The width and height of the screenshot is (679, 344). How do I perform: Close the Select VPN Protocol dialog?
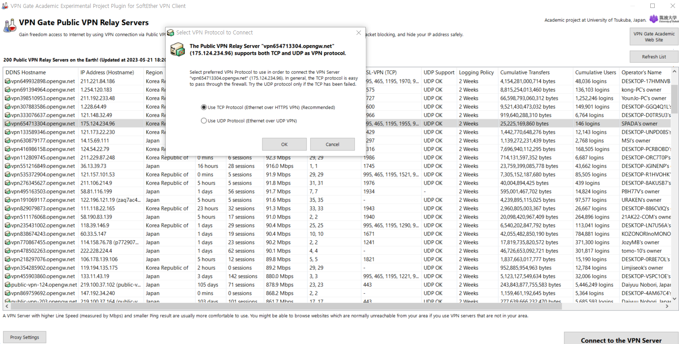(358, 32)
